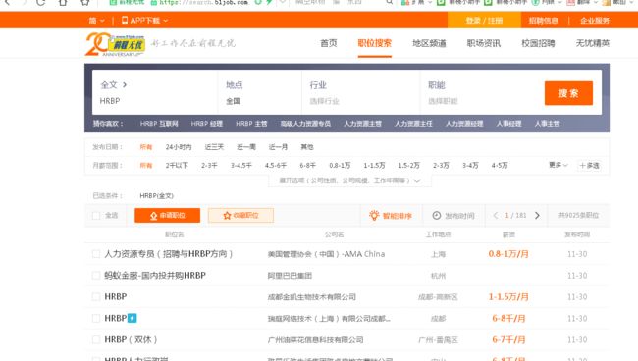
Task: Click the clock icon for 发布时间 sort
Action: pyautogui.click(x=436, y=216)
